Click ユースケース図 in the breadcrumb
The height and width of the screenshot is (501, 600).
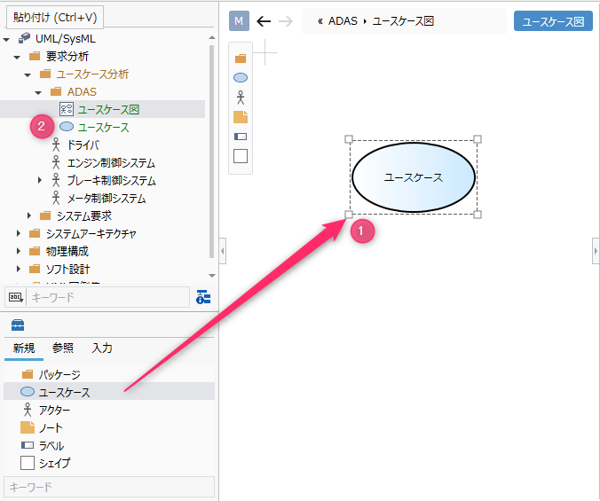[403, 21]
